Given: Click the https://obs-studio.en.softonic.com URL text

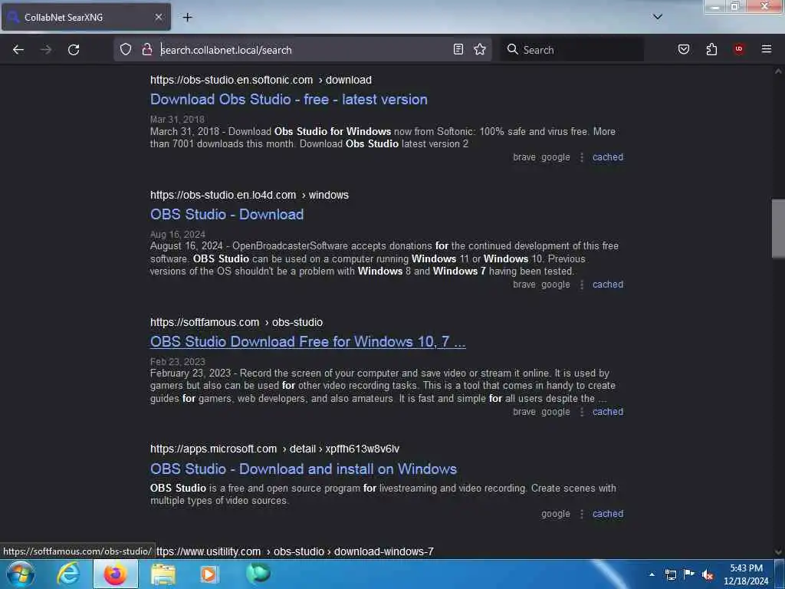Looking at the screenshot, I should (x=232, y=80).
